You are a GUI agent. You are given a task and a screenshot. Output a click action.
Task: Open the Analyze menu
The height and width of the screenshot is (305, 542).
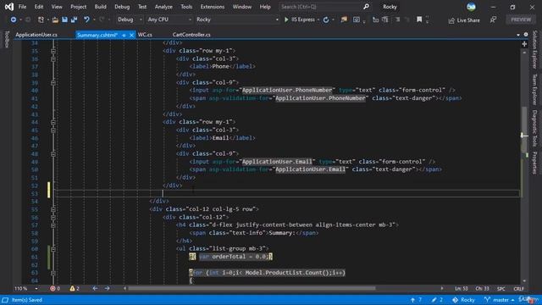163,7
